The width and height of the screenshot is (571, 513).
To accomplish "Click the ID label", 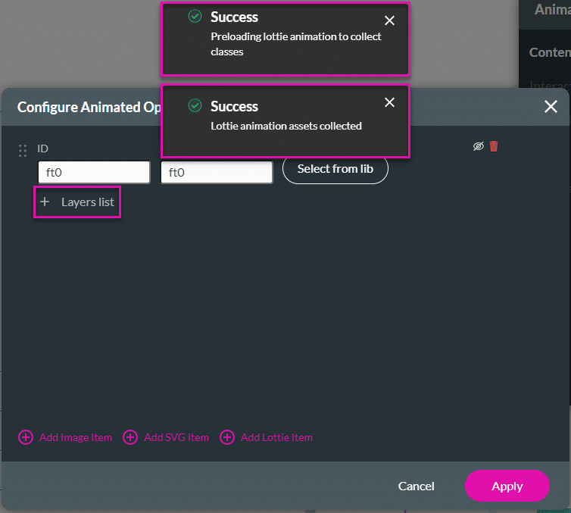I will [x=42, y=149].
